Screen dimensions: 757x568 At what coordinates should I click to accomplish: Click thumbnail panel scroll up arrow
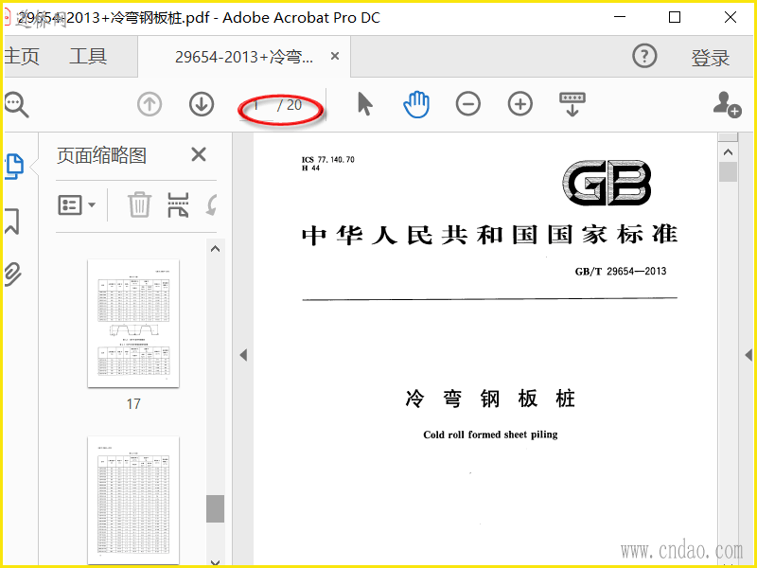[x=216, y=249]
